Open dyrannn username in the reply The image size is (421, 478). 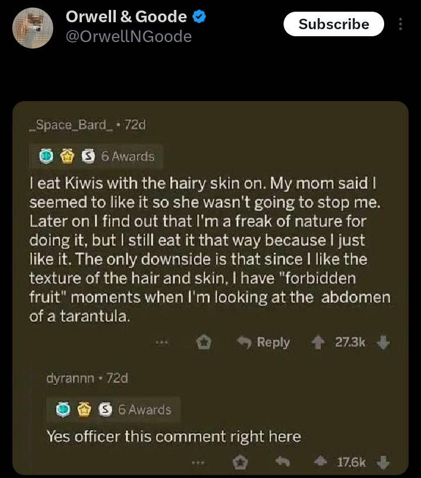[x=70, y=378]
